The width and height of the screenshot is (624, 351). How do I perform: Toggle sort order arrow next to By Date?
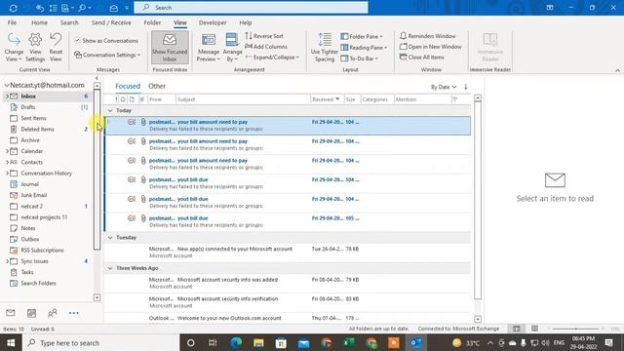[466, 87]
